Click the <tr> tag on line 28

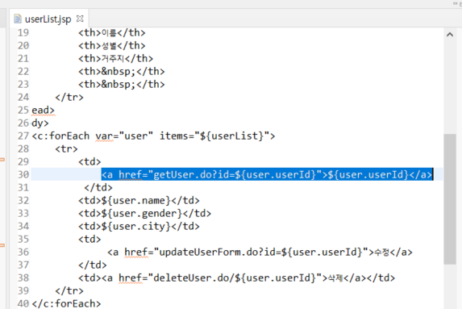[x=66, y=149]
